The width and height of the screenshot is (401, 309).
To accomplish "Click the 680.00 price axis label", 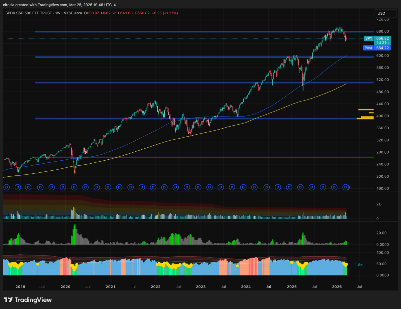I will [x=382, y=32].
